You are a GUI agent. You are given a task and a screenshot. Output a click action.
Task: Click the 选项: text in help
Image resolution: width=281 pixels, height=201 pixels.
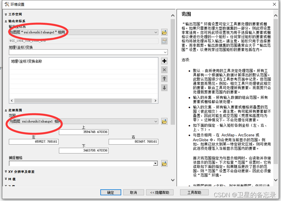tap(186, 60)
